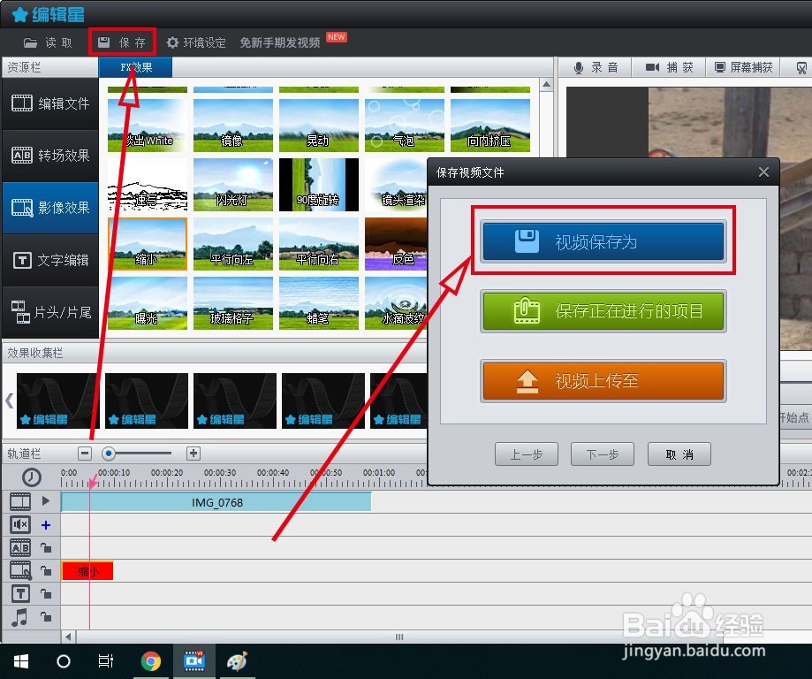This screenshot has height=679, width=812.
Task: Click the music track note icon
Action: [x=19, y=617]
